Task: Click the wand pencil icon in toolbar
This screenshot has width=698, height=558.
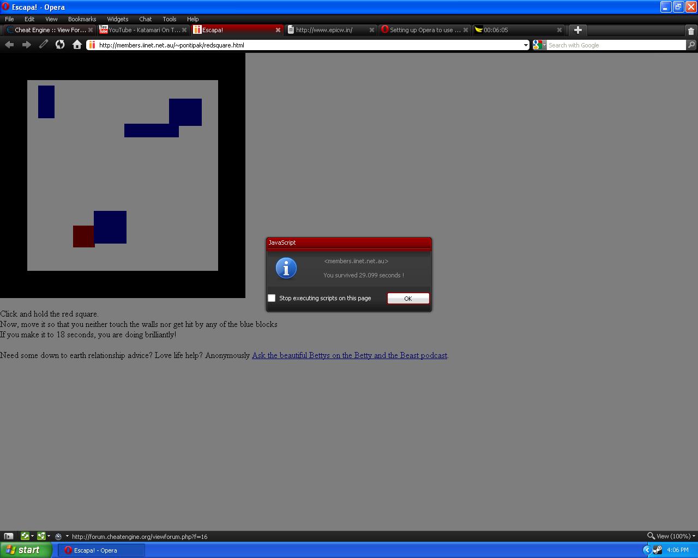Action: point(44,45)
